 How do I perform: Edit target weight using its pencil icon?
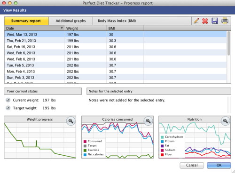coord(8,108)
